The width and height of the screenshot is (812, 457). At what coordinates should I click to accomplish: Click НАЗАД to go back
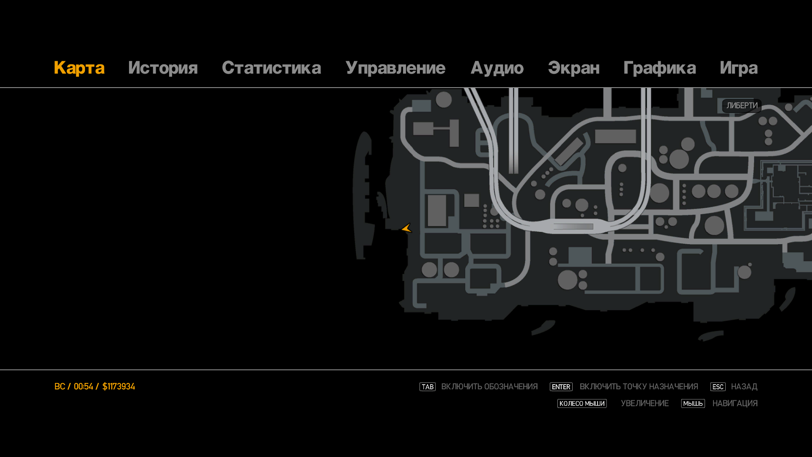[744, 387]
